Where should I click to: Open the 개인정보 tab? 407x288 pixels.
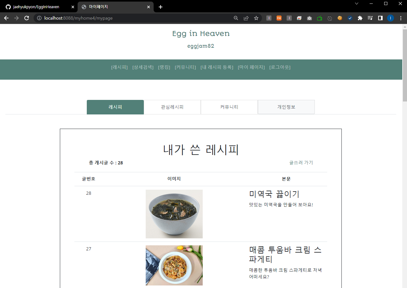(x=286, y=107)
